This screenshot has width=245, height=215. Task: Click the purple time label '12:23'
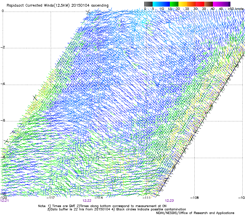tap(170, 201)
